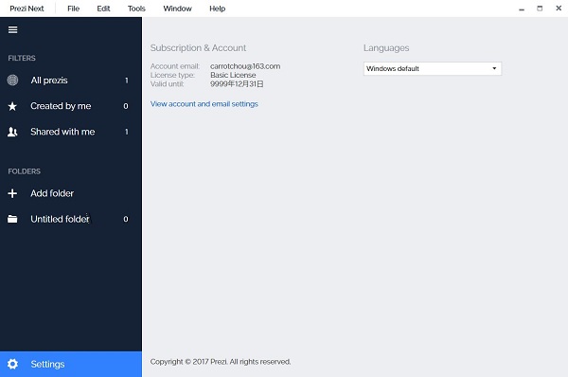Click the plus icon for Add folder
This screenshot has width=568, height=377.
tap(12, 193)
